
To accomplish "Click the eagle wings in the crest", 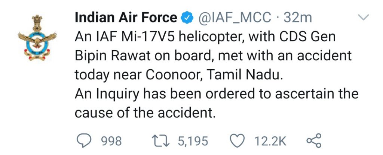I will point(37,37).
